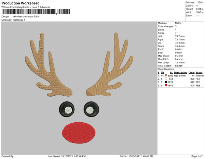
Task: Click the Colors count value 4
Action: (x=197, y=6)
